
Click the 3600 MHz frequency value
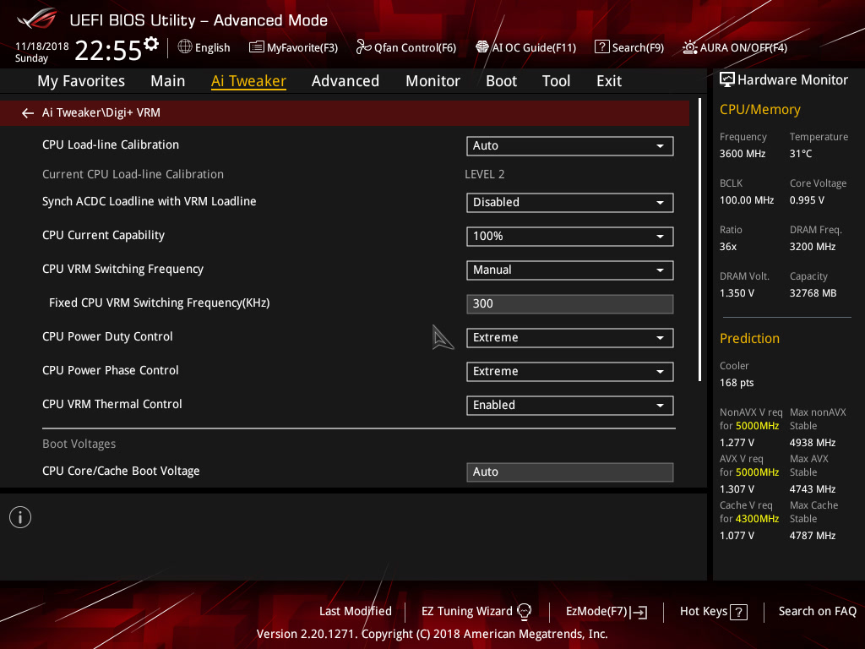pyautogui.click(x=742, y=154)
